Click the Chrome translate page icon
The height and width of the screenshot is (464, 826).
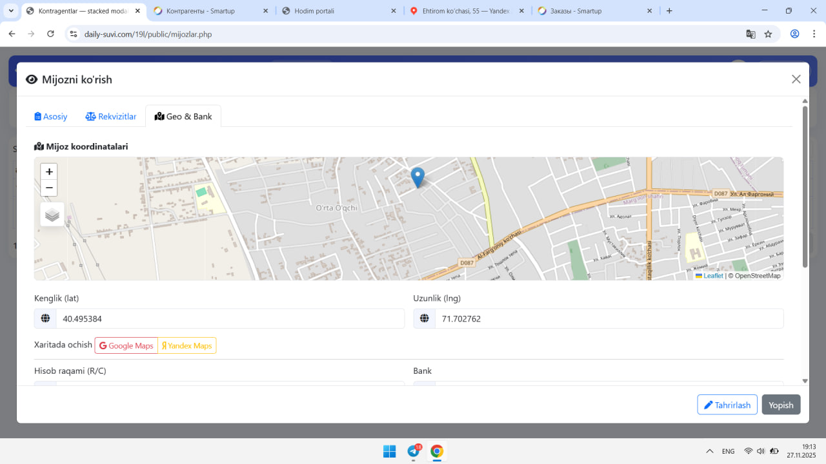click(x=750, y=34)
